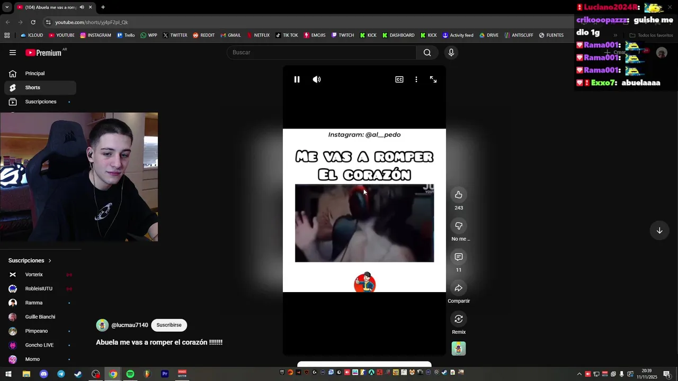Remix this Short
This screenshot has width=678, height=381.
(x=459, y=319)
